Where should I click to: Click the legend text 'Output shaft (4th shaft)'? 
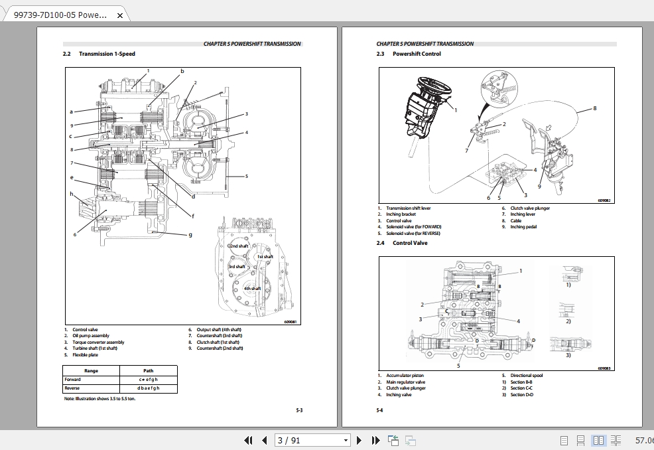point(219,330)
